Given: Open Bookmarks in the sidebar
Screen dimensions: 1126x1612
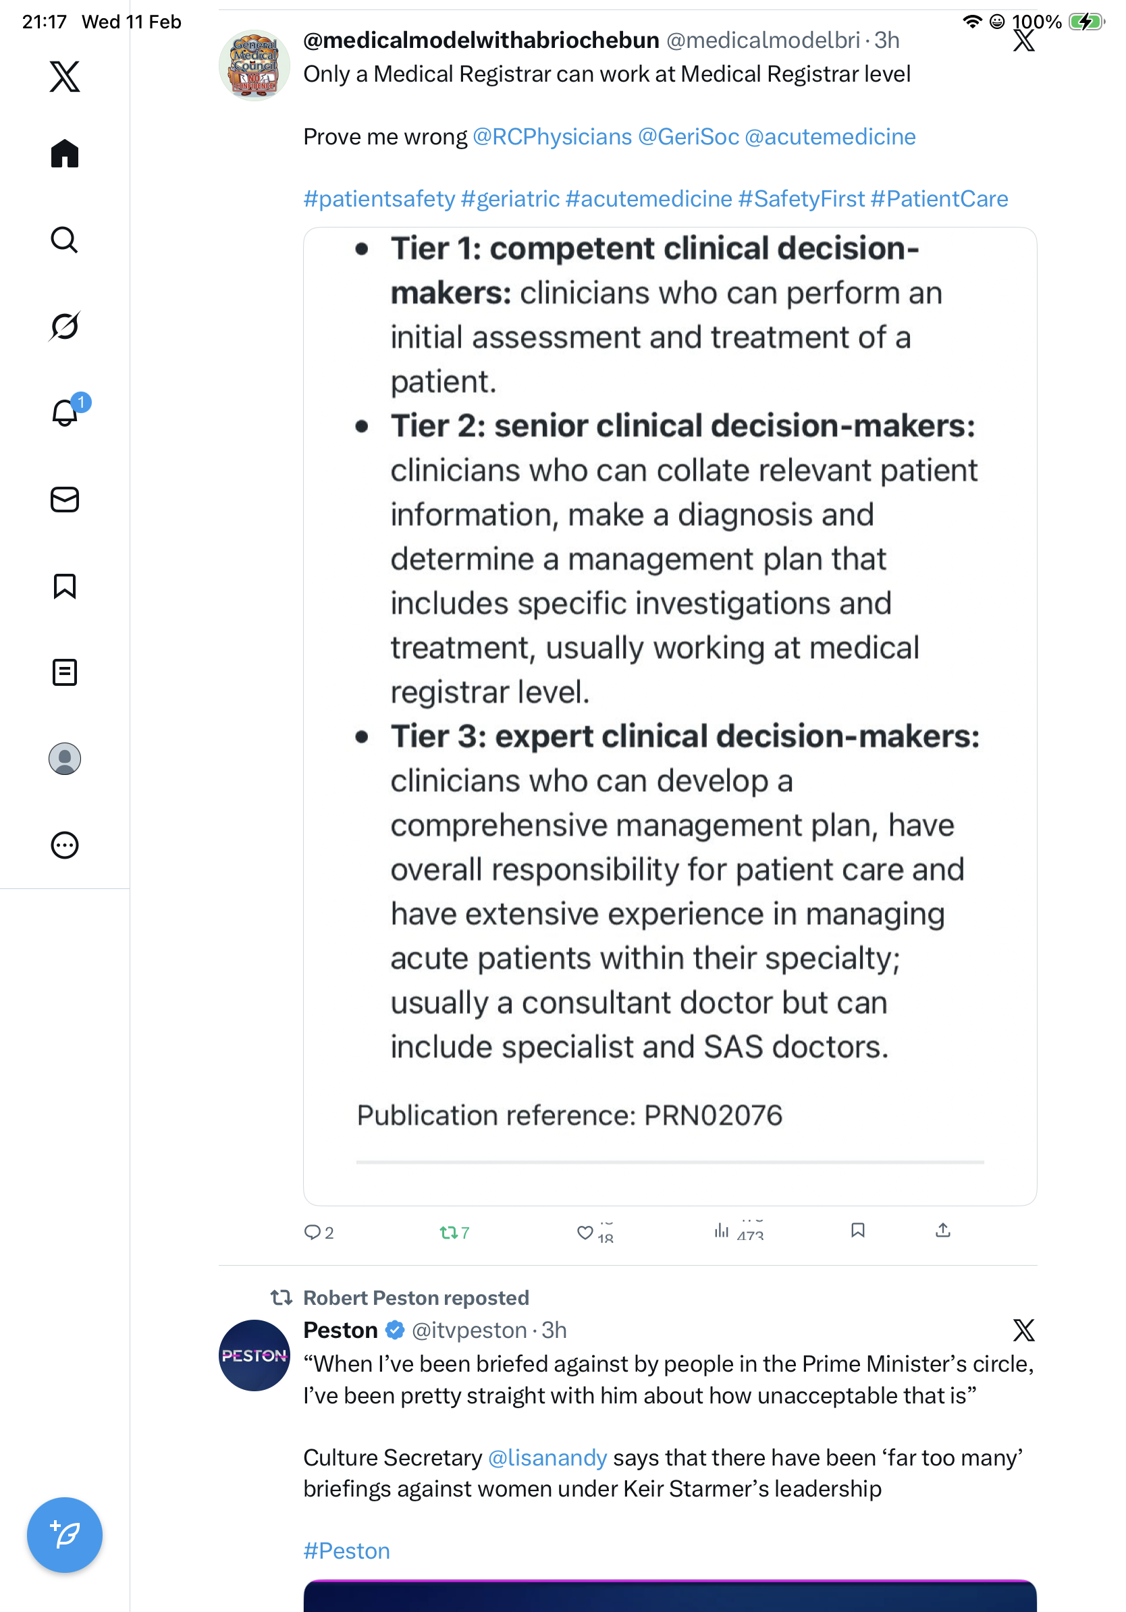Looking at the screenshot, I should click(x=65, y=586).
